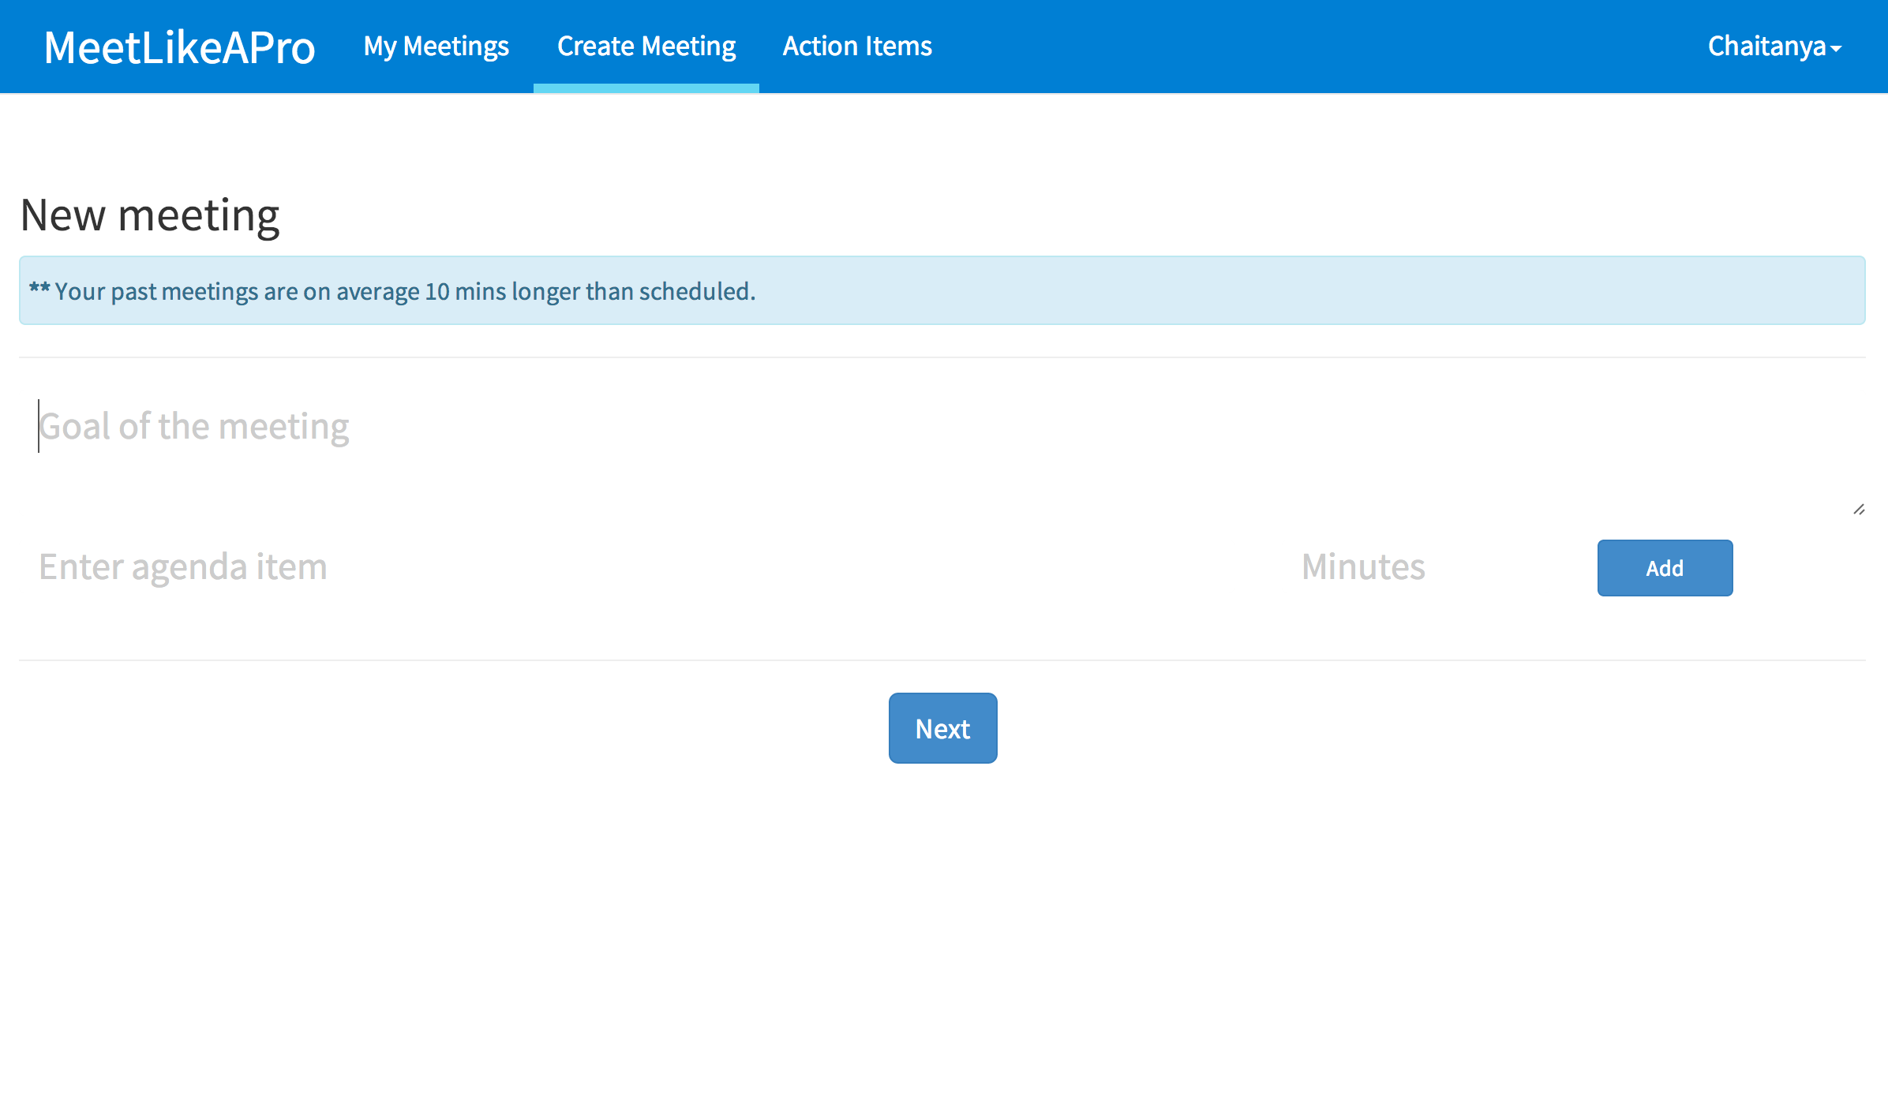Click the textarea resize handle

(x=1859, y=510)
